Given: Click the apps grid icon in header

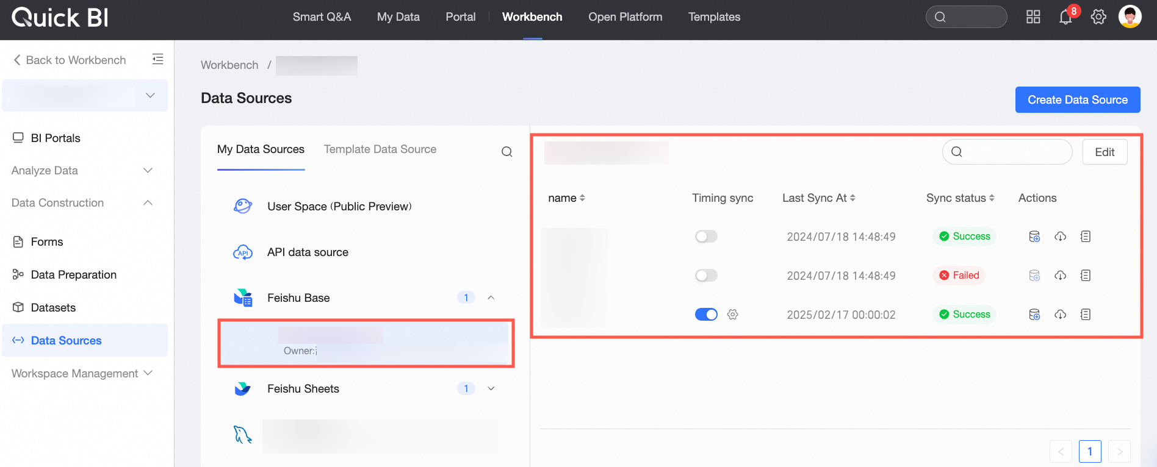Looking at the screenshot, I should point(1033,17).
